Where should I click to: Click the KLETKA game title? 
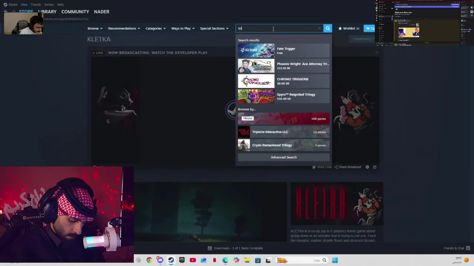(x=99, y=39)
